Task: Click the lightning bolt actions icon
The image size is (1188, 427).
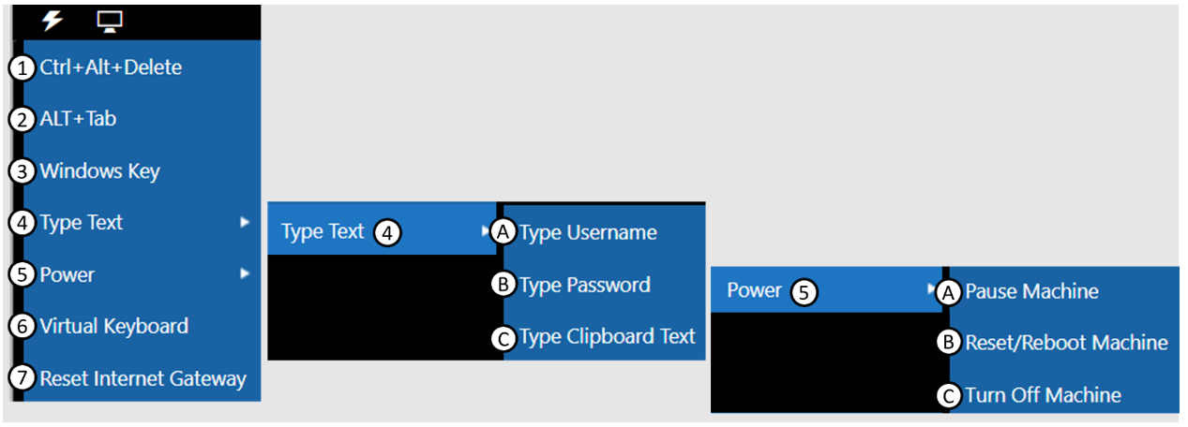Action: click(x=52, y=21)
